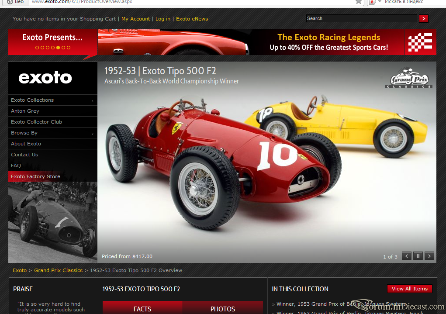Click inside the Search input field
Image resolution: width=446 pixels, height=314 pixels.
tap(362, 18)
